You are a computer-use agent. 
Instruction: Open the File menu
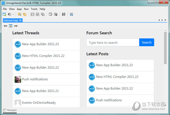5,9
